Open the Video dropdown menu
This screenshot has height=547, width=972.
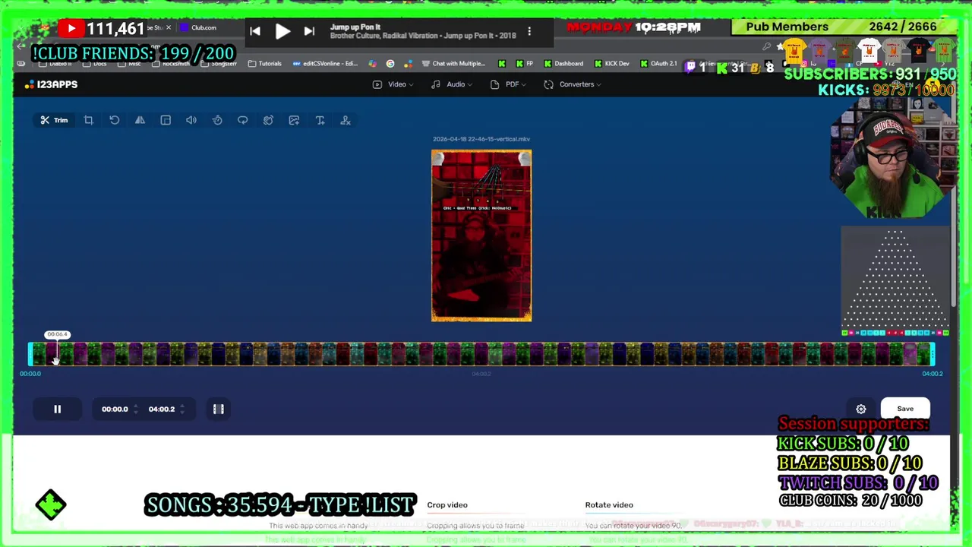[392, 84]
